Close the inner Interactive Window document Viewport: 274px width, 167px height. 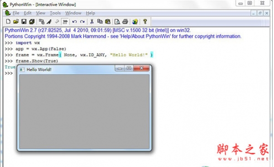click(x=267, y=13)
